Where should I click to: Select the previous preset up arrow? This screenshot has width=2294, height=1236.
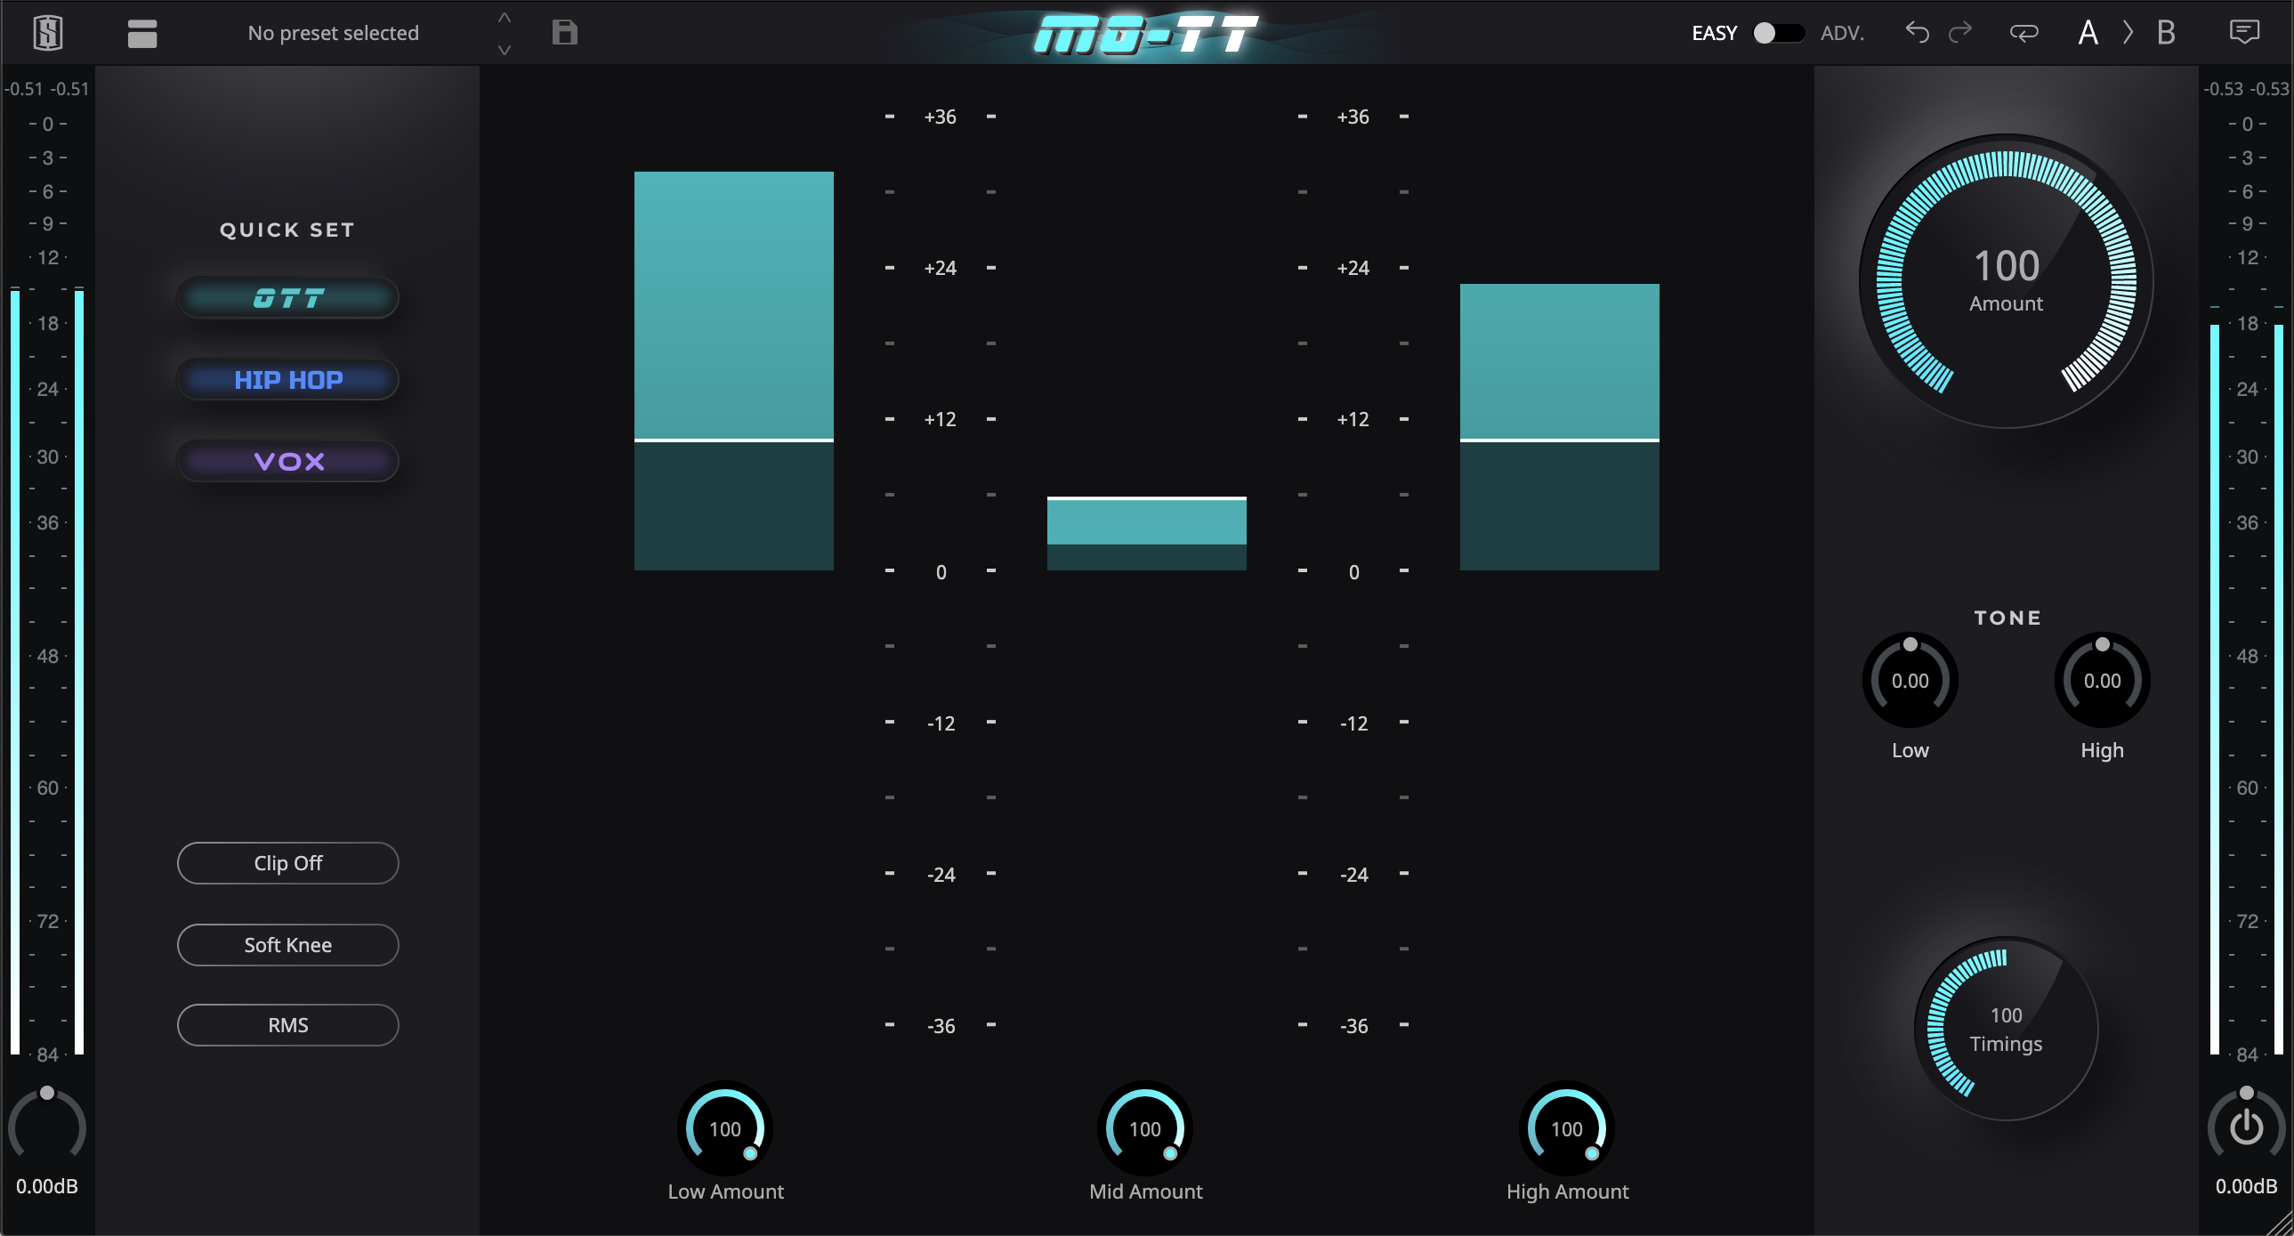504,18
